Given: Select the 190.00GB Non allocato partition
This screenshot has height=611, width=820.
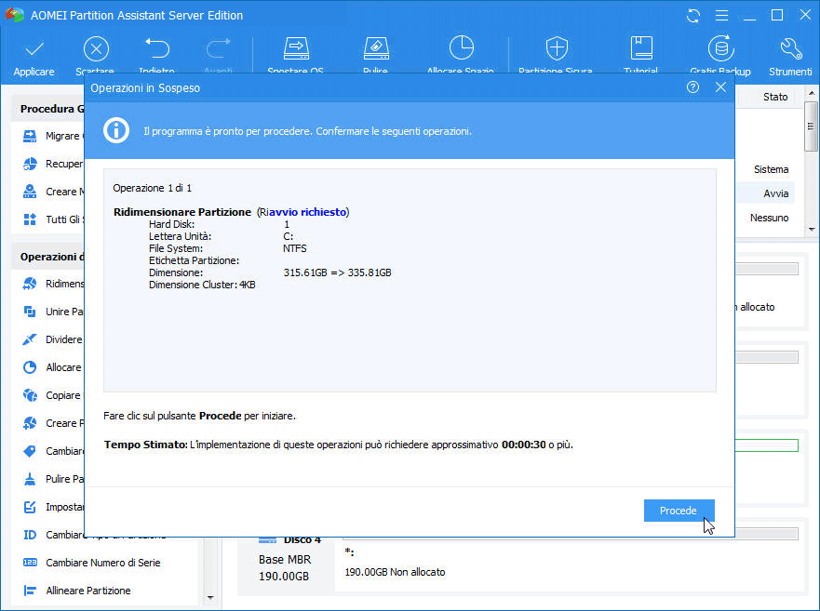Looking at the screenshot, I should coord(395,572).
